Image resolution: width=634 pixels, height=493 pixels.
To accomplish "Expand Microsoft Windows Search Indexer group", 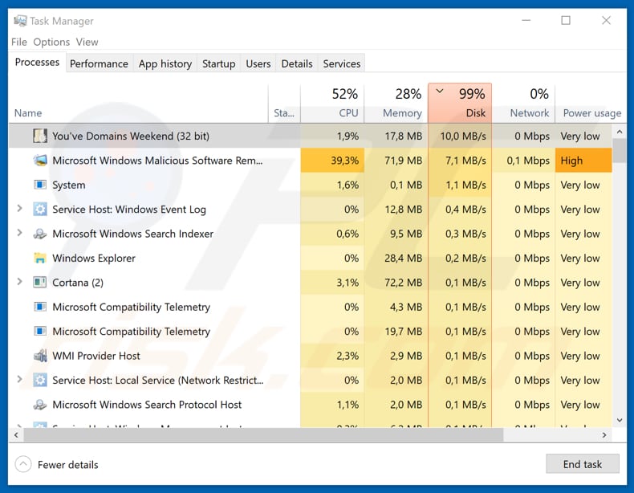I will coord(19,233).
